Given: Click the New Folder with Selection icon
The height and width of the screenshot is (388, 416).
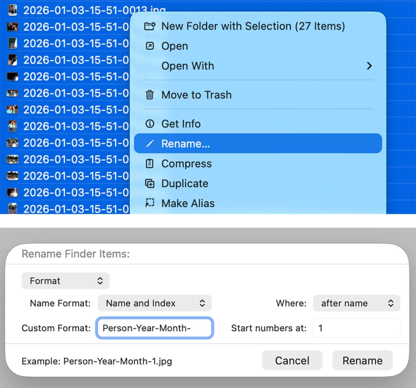Looking at the screenshot, I should pos(149,26).
